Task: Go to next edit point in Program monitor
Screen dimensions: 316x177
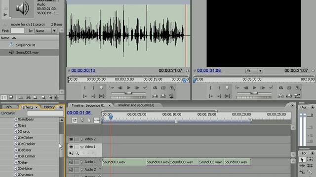Action: coord(271,88)
